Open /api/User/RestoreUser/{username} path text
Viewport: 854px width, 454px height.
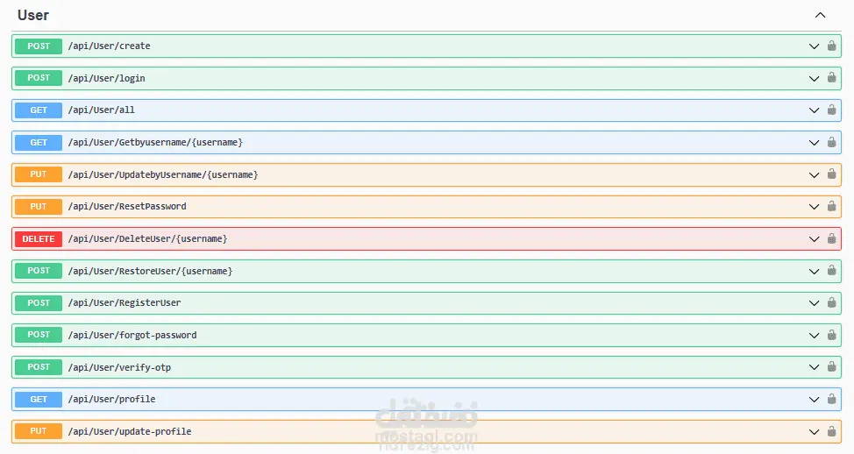[x=150, y=271]
